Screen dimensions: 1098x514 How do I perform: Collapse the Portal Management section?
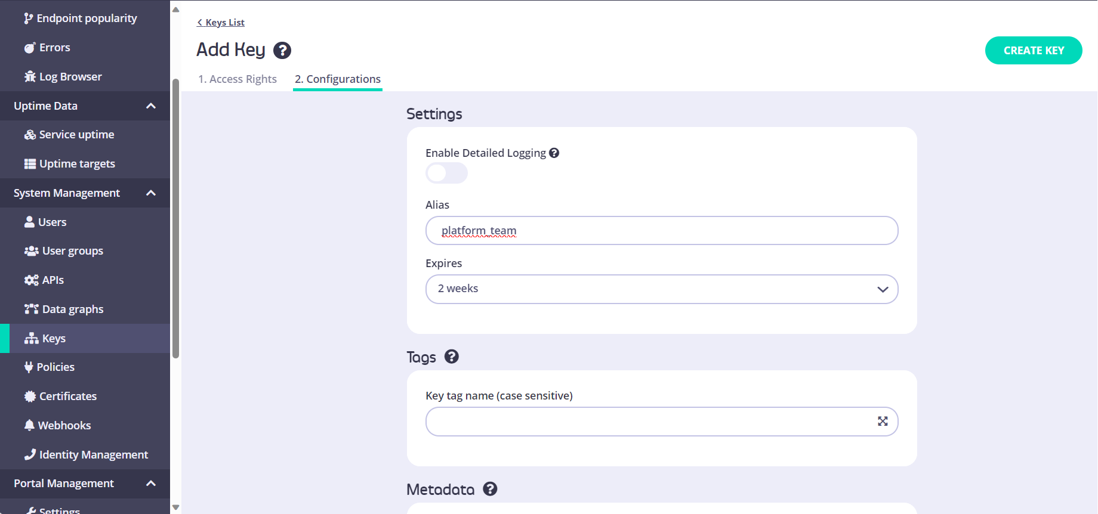coord(151,484)
